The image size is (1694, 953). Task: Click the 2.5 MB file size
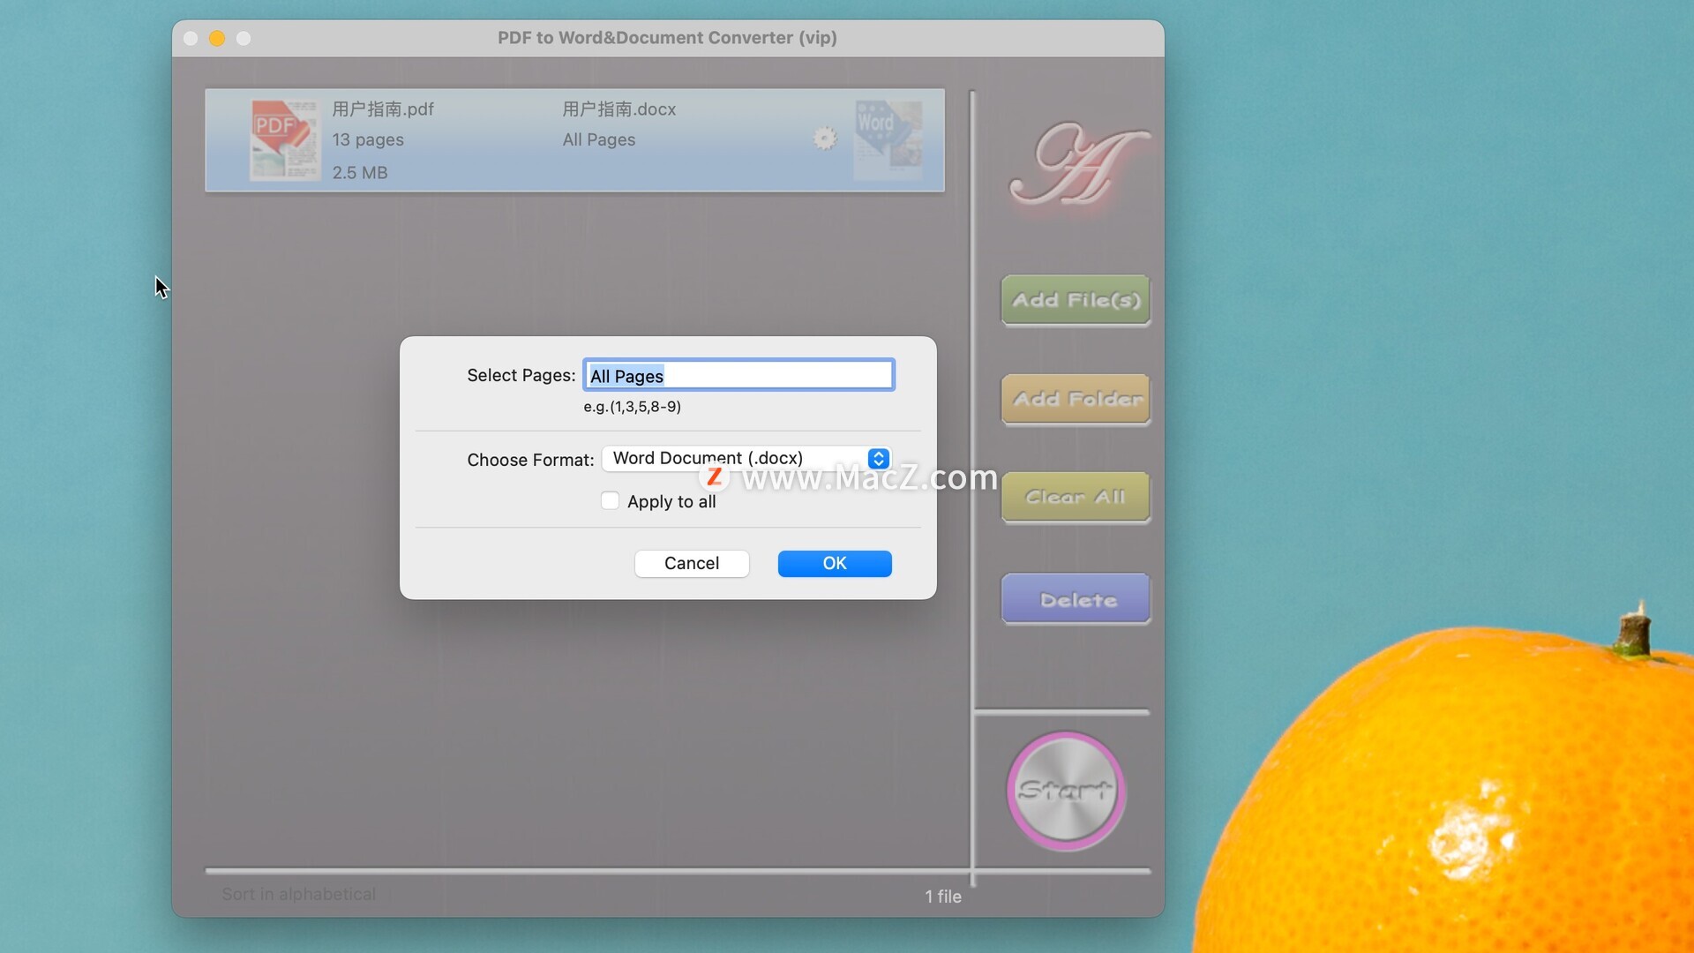coord(360,172)
